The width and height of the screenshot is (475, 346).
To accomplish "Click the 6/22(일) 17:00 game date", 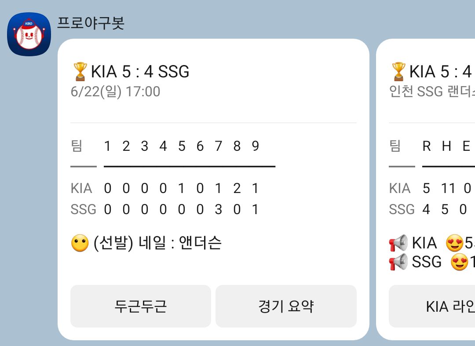I will click(115, 91).
